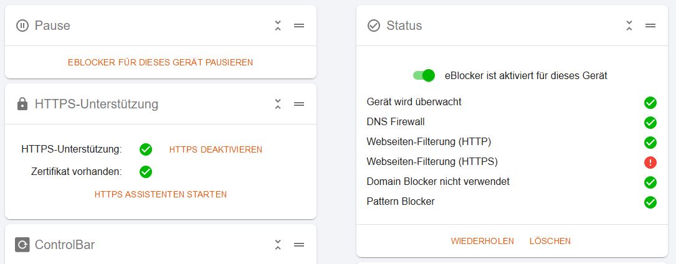Screen dimensions: 676x264
Task: Click the ControlBar refresh icon
Action: click(x=22, y=245)
